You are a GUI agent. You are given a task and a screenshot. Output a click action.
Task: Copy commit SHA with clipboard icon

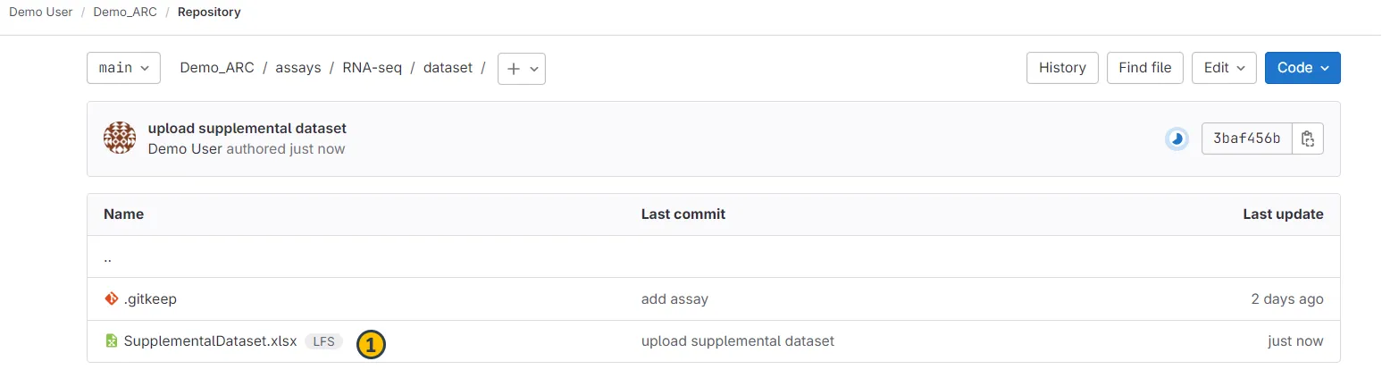point(1308,139)
